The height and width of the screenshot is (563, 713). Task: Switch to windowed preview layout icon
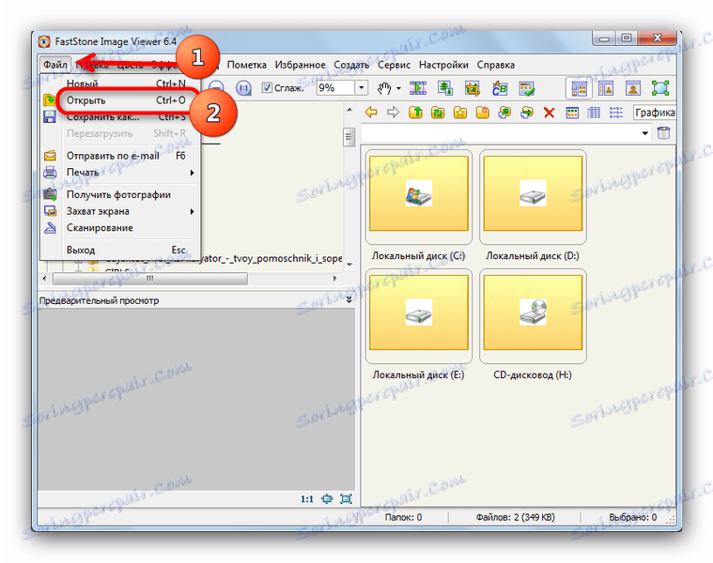(x=606, y=88)
